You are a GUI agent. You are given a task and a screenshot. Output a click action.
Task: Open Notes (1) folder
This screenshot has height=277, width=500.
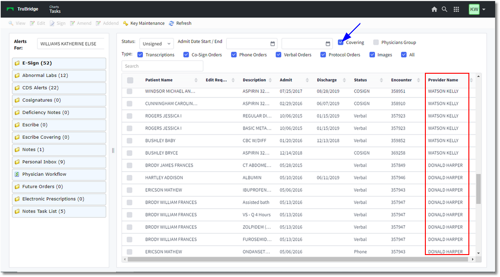[59, 150]
